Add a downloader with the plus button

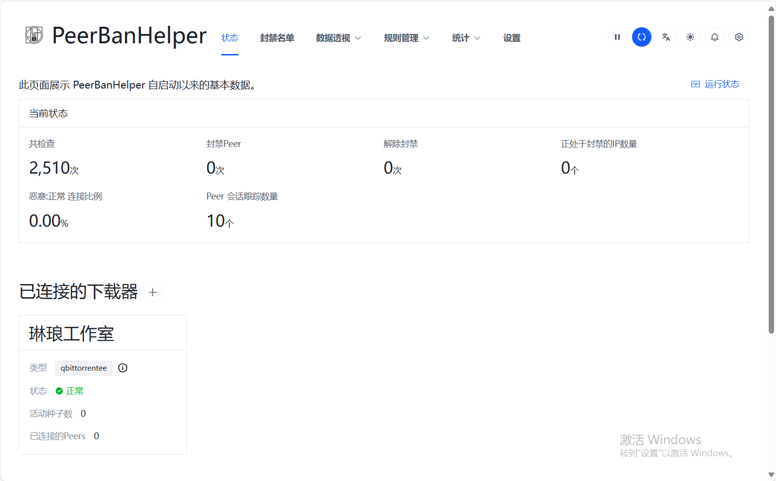click(153, 292)
